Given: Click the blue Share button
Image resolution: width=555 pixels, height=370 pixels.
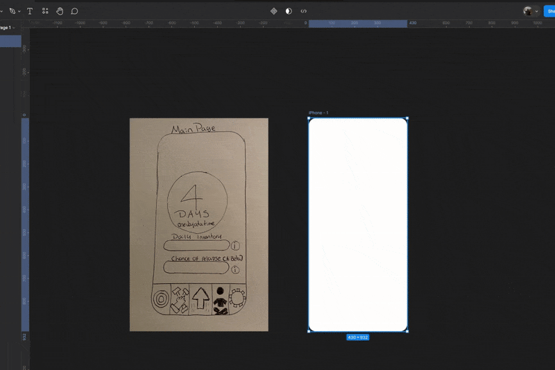Looking at the screenshot, I should [548, 11].
